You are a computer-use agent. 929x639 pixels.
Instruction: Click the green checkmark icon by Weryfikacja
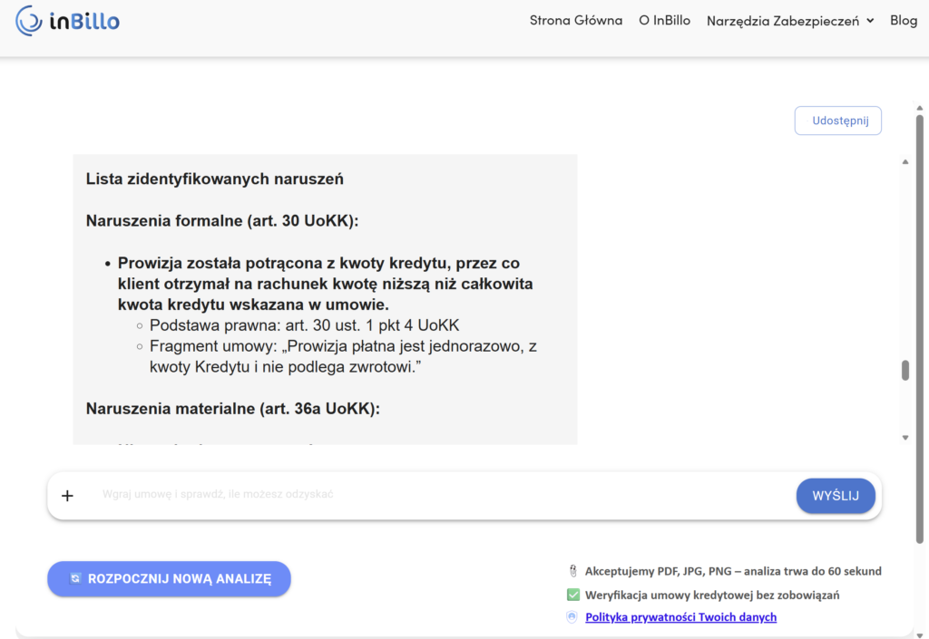[x=573, y=595]
